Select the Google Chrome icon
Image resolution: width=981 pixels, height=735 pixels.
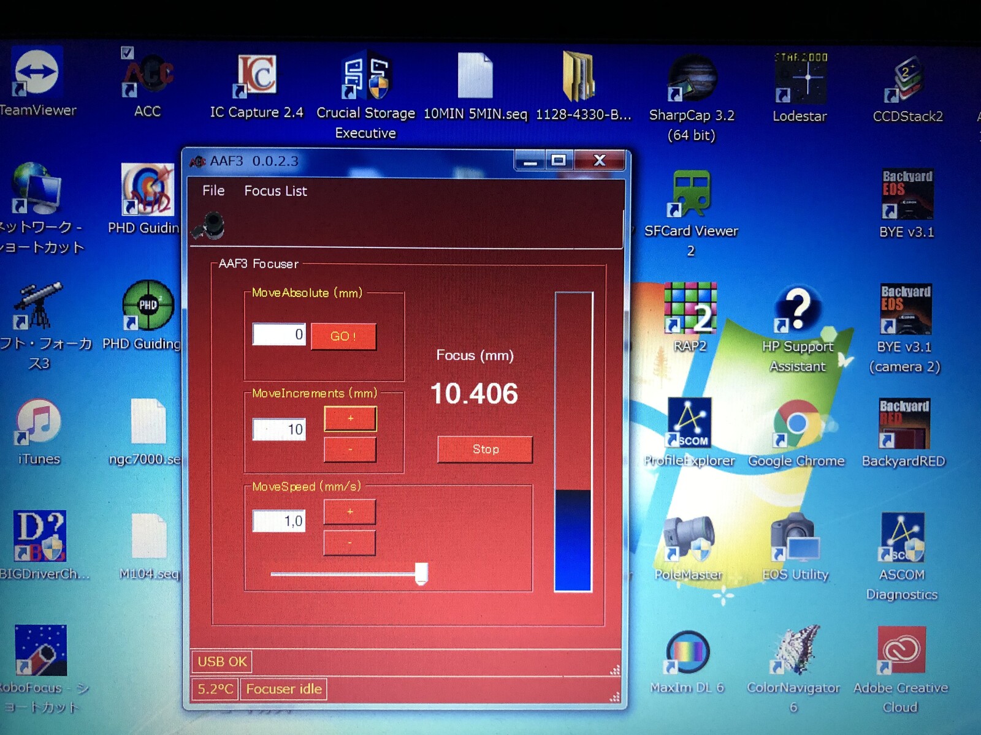[796, 434]
